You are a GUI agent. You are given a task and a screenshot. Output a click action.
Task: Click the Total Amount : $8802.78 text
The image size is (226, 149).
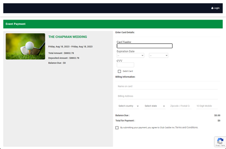[x=61, y=53]
